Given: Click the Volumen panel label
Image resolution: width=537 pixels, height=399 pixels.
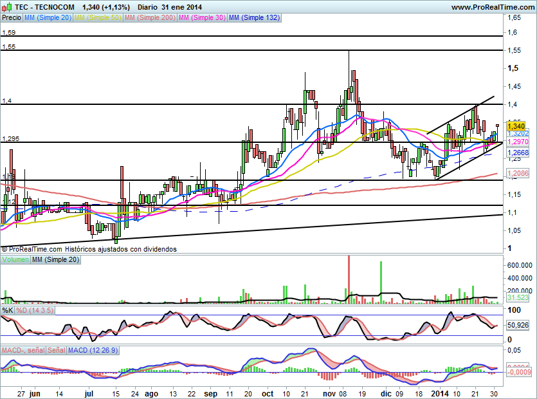Looking at the screenshot, I should pos(15,259).
